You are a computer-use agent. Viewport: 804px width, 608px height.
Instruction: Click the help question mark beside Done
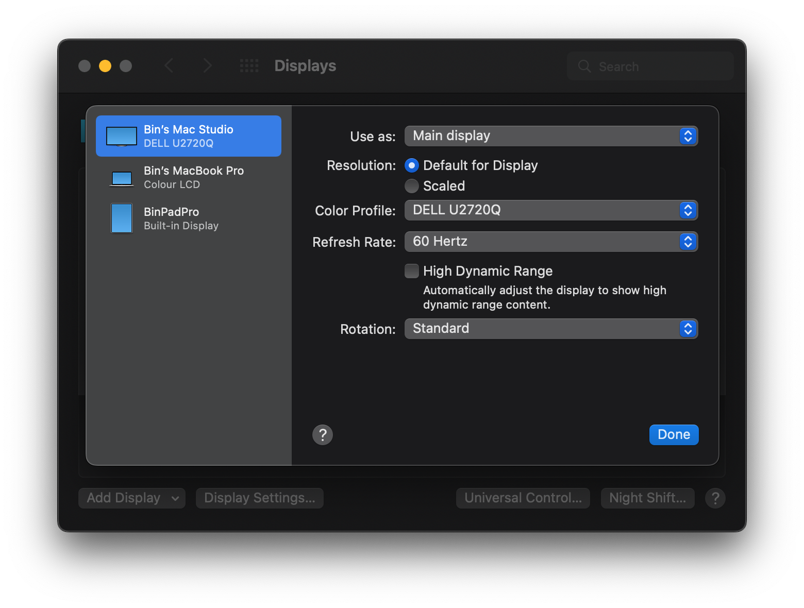coord(323,435)
